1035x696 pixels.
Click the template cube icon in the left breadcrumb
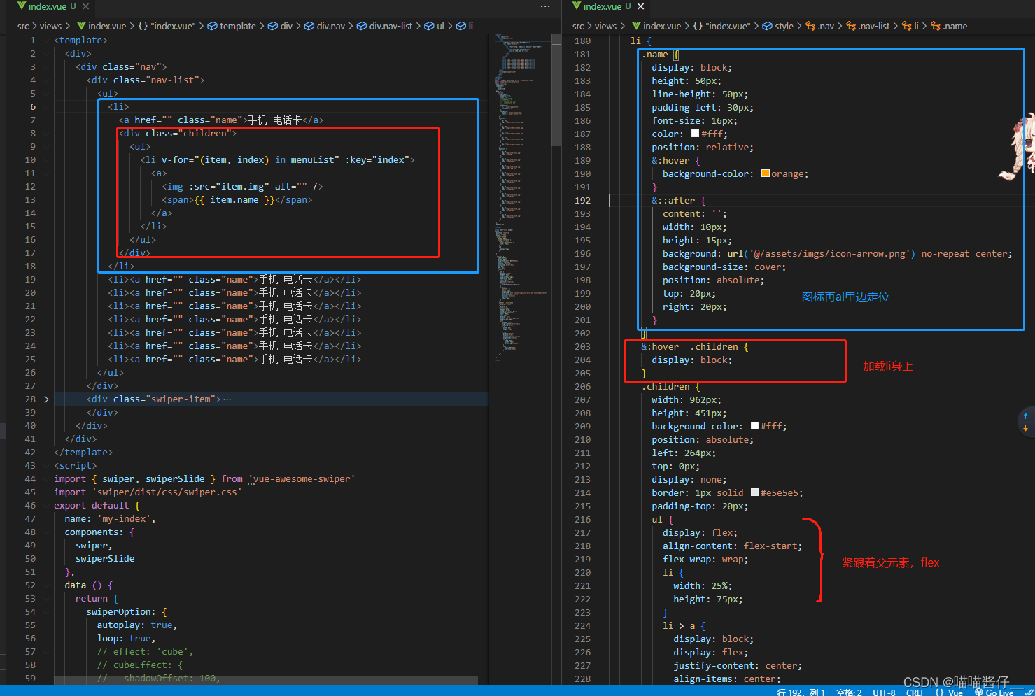[x=213, y=26]
